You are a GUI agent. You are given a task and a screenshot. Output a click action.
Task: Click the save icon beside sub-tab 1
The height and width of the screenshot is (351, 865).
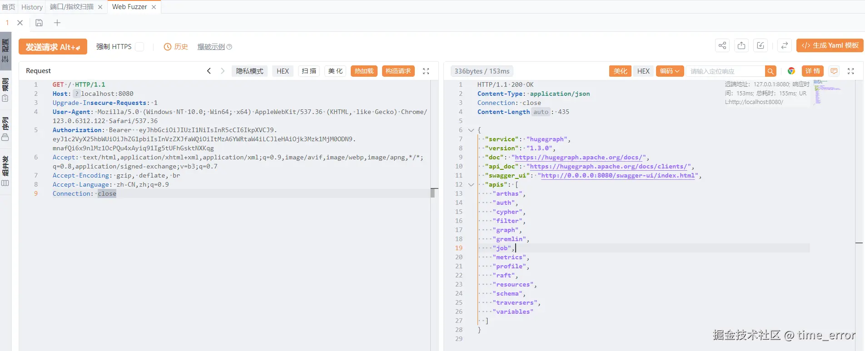tap(39, 23)
